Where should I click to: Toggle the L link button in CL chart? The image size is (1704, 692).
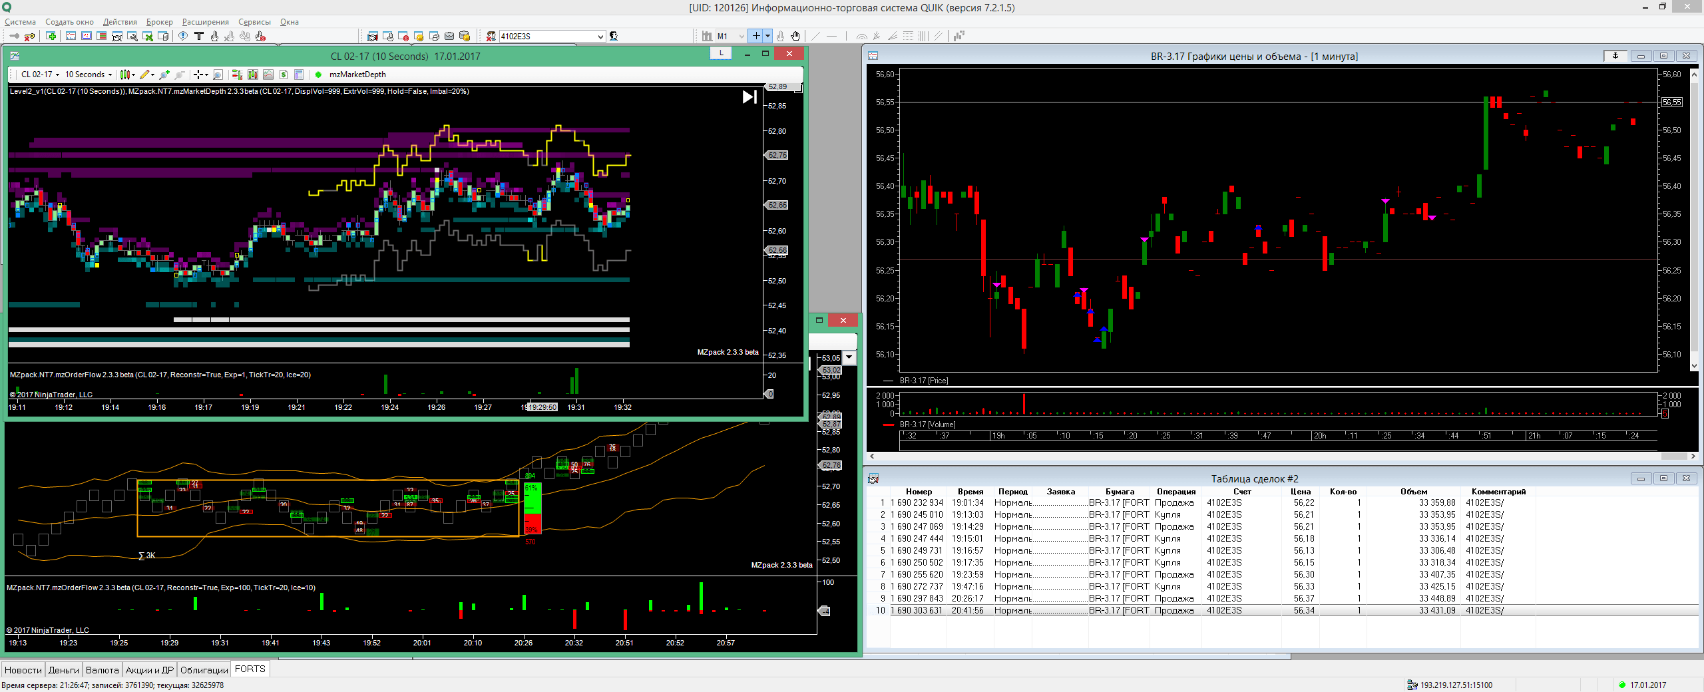(x=721, y=53)
